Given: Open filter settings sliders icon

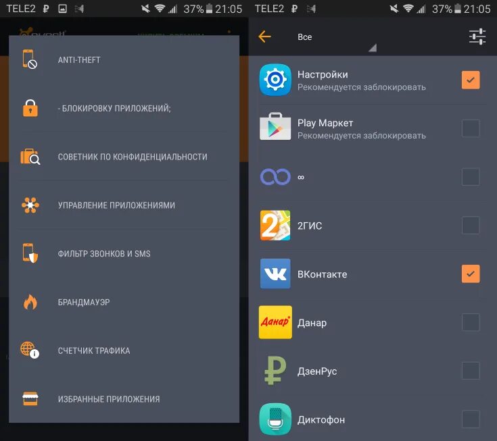Looking at the screenshot, I should point(477,36).
